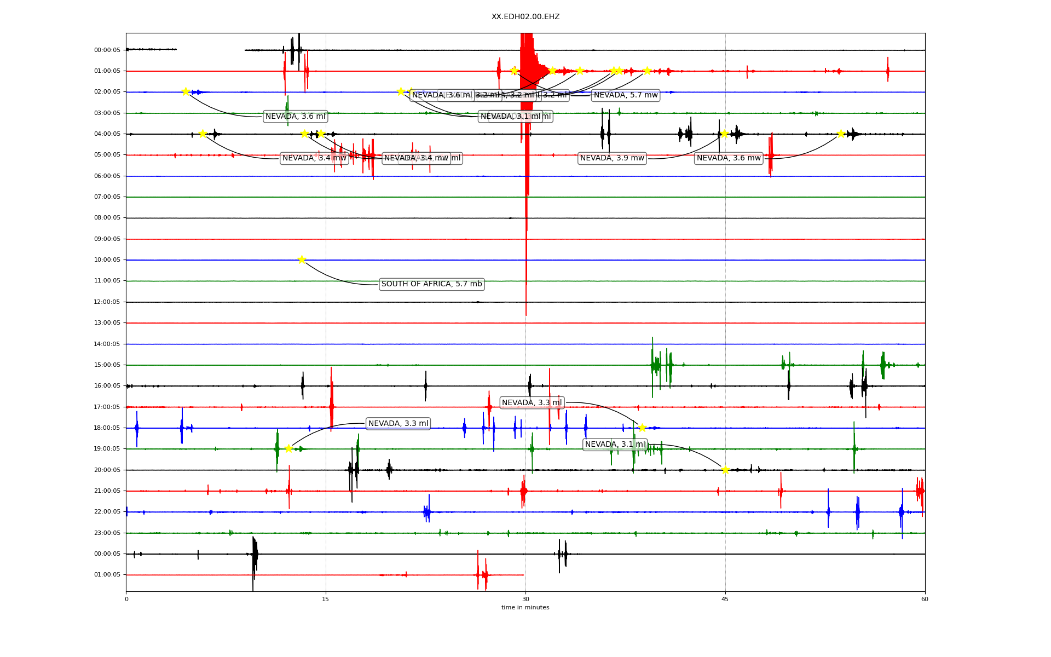Click the 30 tick on the time axis

pyautogui.click(x=525, y=599)
